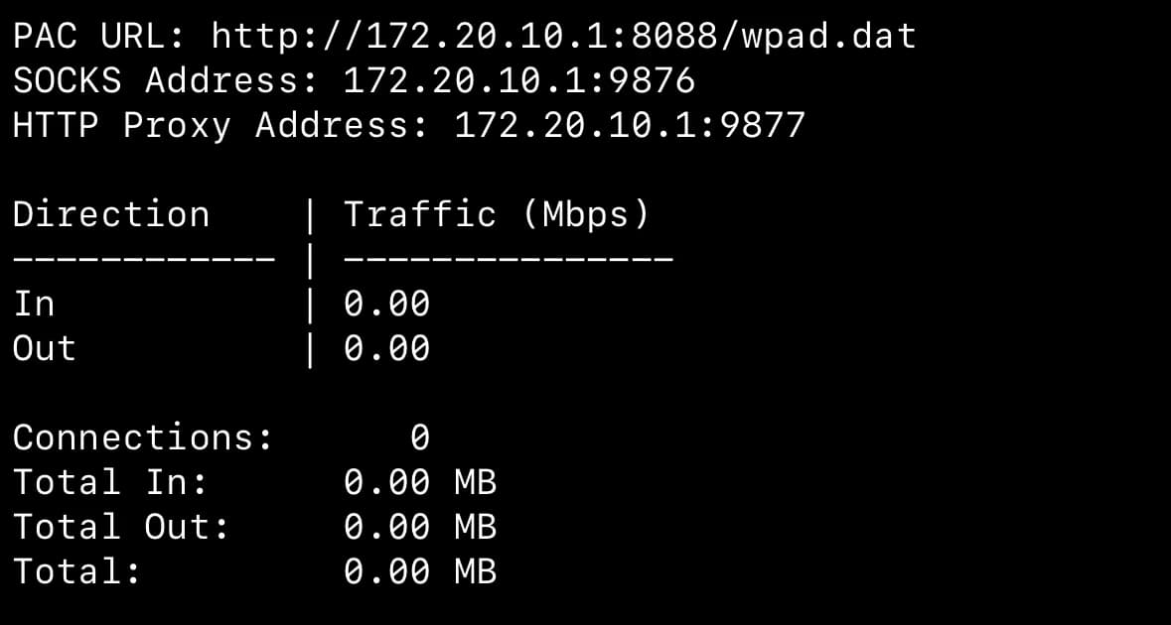The width and height of the screenshot is (1171, 625).
Task: Click the "Connections:" label
Action: tap(143, 437)
